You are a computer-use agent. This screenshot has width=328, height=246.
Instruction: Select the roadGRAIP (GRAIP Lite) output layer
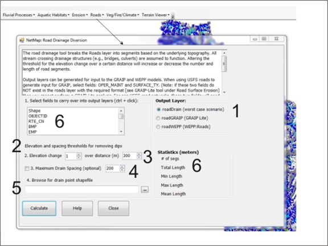158,118
